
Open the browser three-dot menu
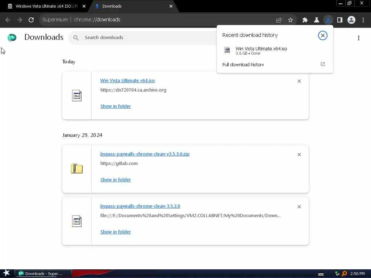pos(363,20)
